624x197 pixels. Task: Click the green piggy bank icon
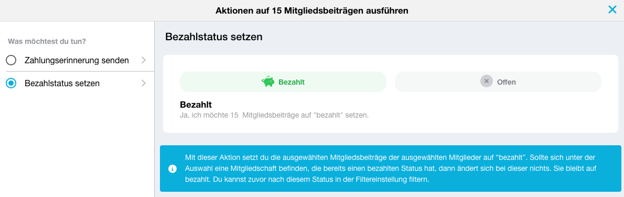tap(268, 82)
